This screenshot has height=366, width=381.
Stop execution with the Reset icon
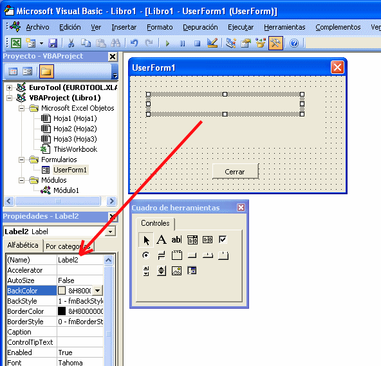click(197, 44)
